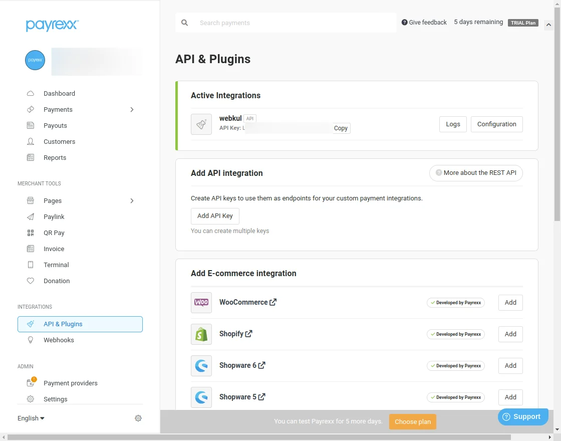Open the Reports section
Viewport: 561px width, 441px height.
(x=55, y=157)
